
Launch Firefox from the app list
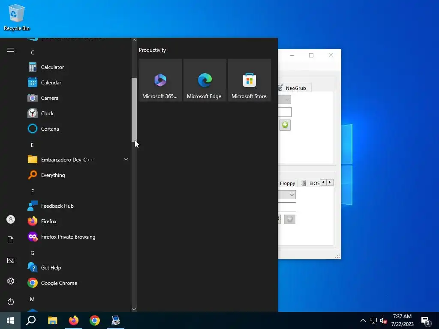[x=78, y=221]
